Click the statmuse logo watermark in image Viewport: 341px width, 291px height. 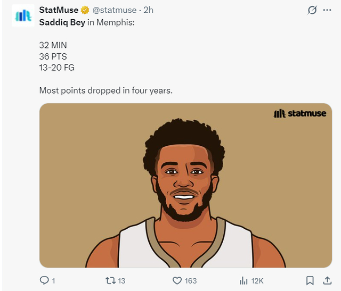299,113
